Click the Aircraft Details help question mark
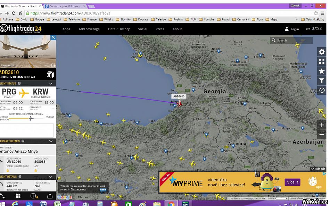330x206 pixels. pyautogui.click(x=23, y=141)
